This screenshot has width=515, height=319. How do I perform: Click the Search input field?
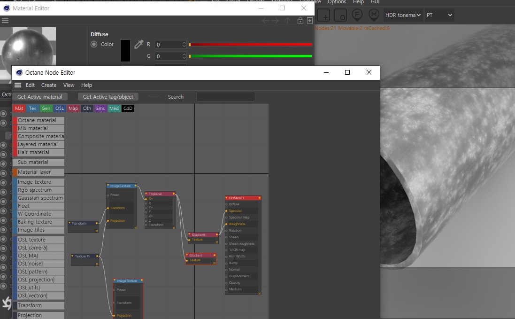click(225, 97)
